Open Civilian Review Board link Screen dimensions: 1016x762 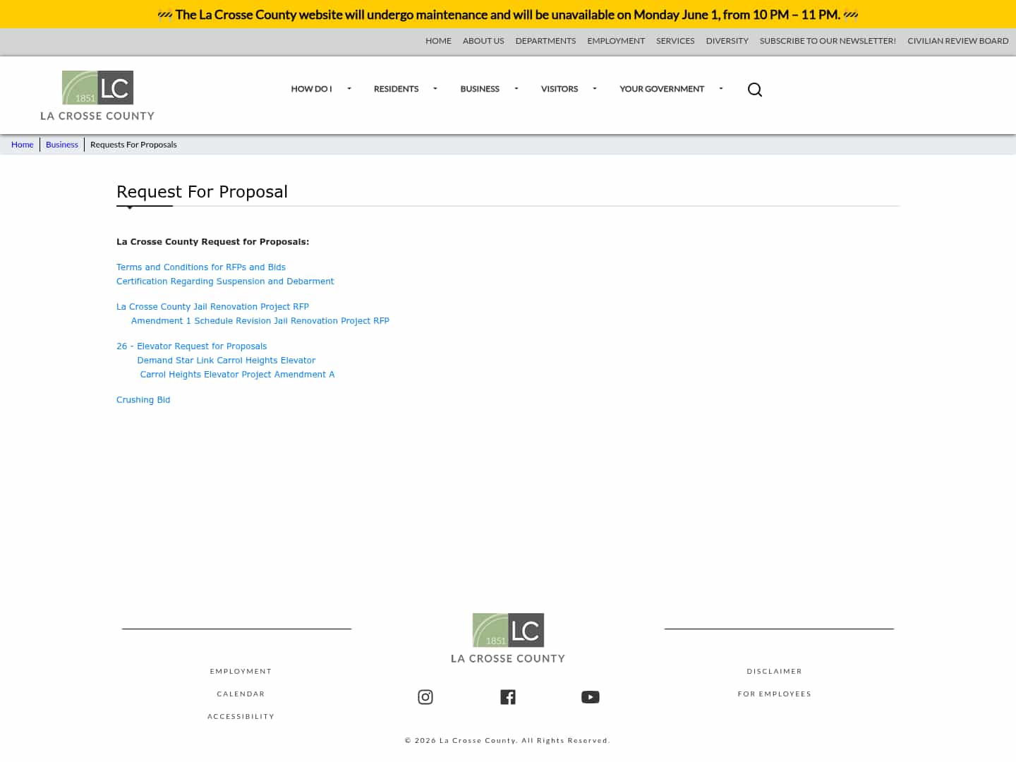[958, 41]
